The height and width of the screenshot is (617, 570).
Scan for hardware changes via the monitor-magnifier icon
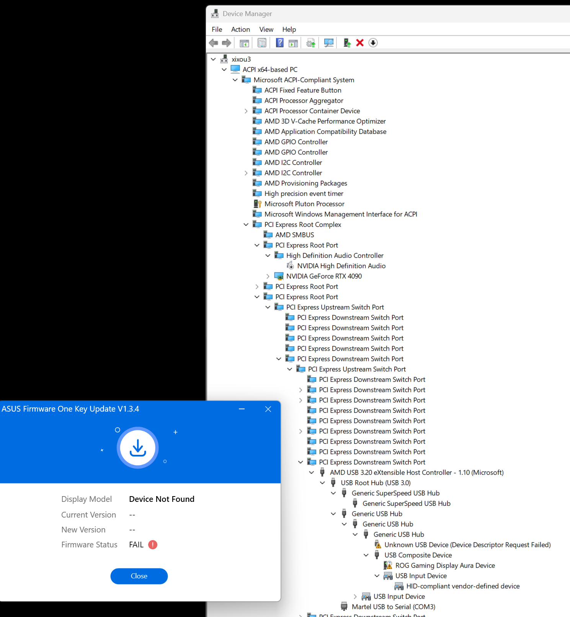(x=329, y=43)
